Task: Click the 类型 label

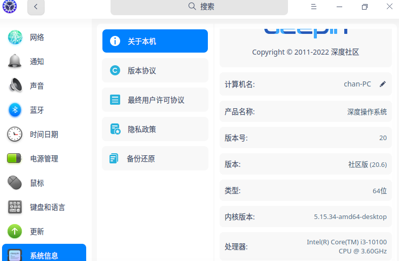Action: coord(232,191)
